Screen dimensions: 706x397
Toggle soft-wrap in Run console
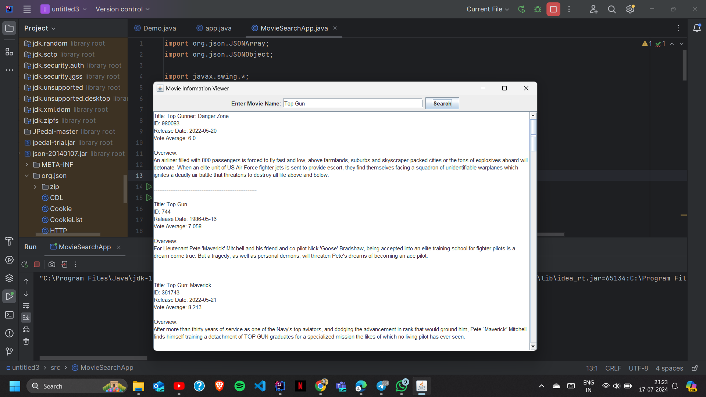pyautogui.click(x=26, y=305)
